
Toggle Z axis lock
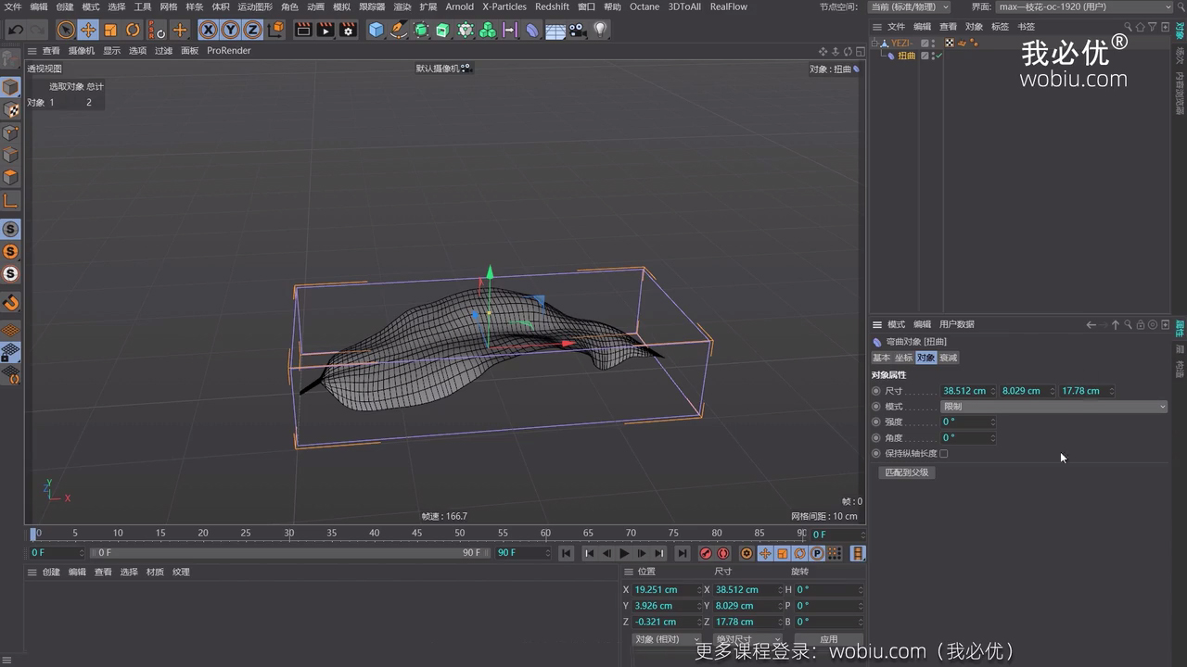point(252,30)
